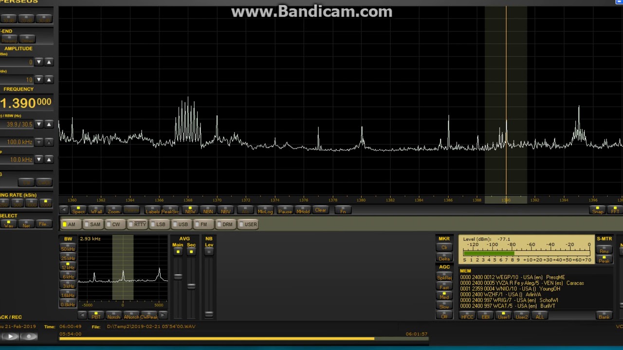Viewport: 623px width, 350px height.
Task: Set bandwidth to 3 kHz
Action: [x=68, y=285]
